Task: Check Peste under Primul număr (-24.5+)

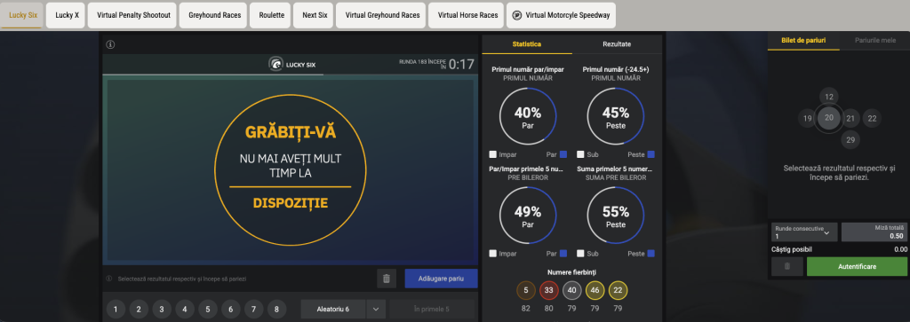Action: (651, 154)
